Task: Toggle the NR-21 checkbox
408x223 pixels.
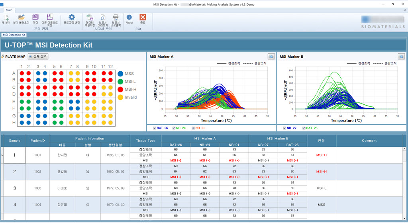Action: click(x=193, y=128)
